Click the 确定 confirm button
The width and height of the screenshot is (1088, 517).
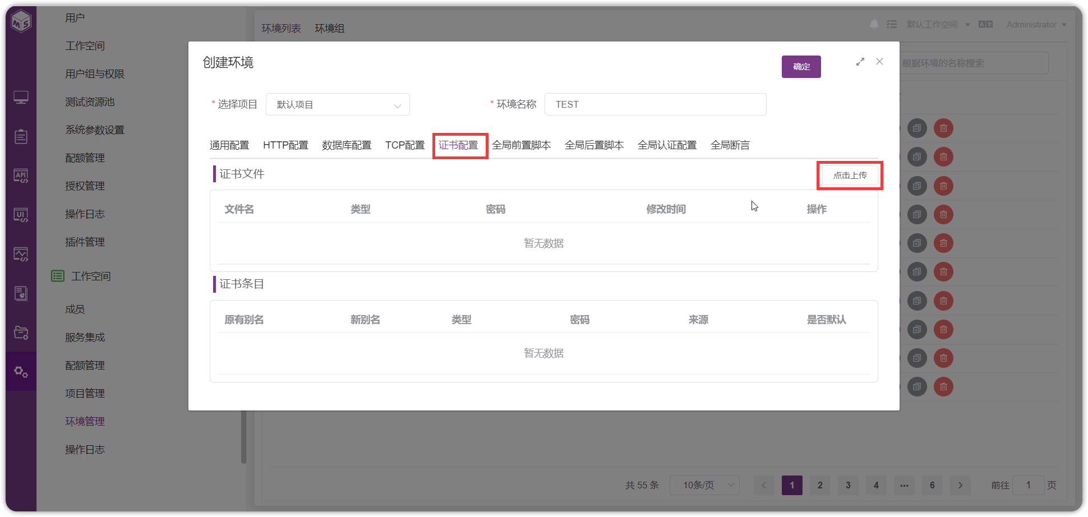pyautogui.click(x=801, y=67)
